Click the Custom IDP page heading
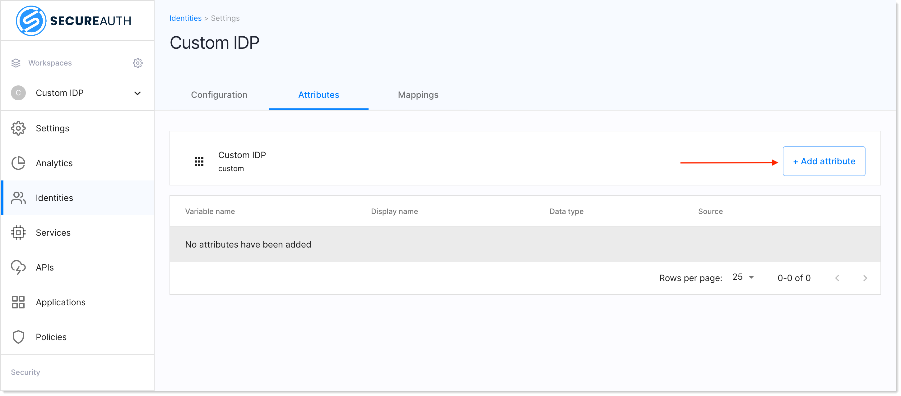 click(x=214, y=43)
